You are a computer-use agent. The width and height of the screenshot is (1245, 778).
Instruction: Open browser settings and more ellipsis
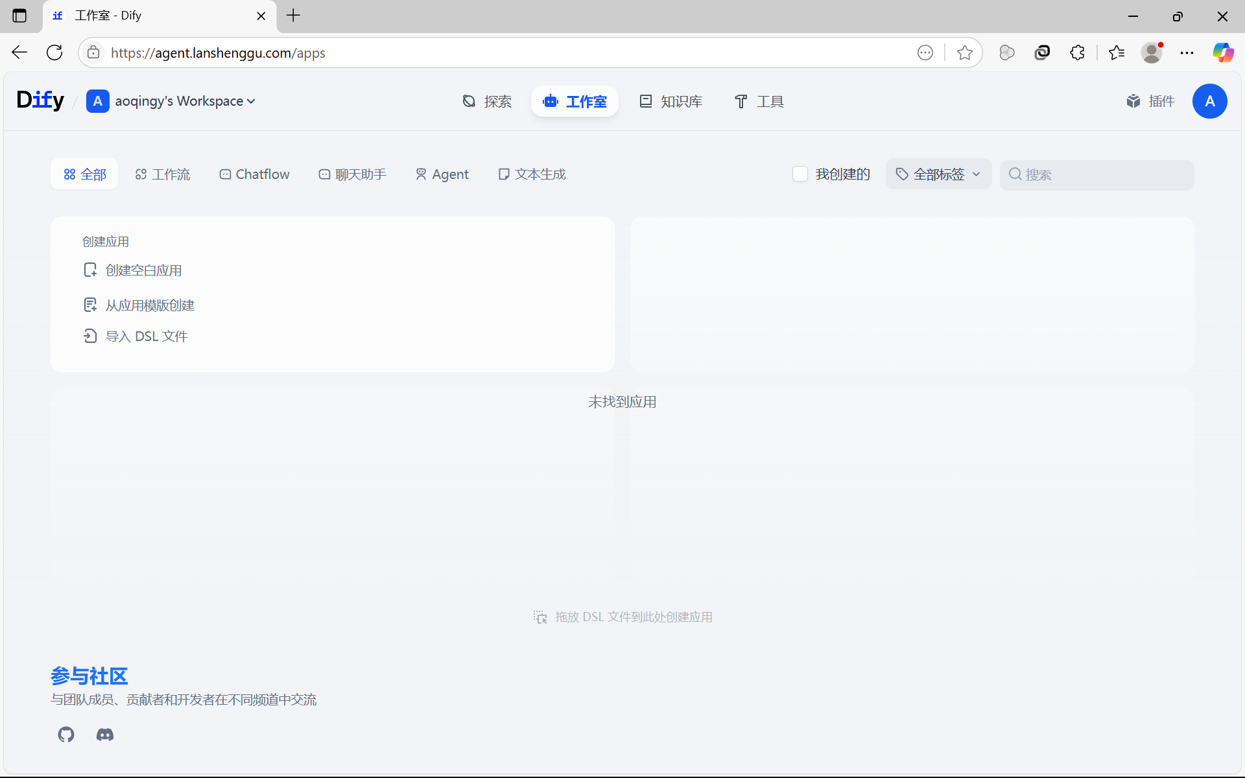point(1187,53)
